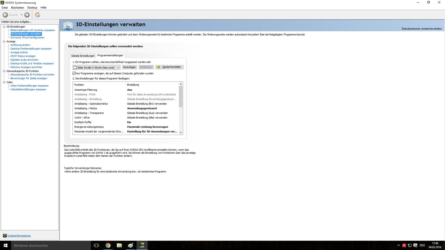The height and width of the screenshot is (250, 445).
Task: Collapse the Stereoskopische 3D-Funktion tree node
Action: click(x=4, y=71)
